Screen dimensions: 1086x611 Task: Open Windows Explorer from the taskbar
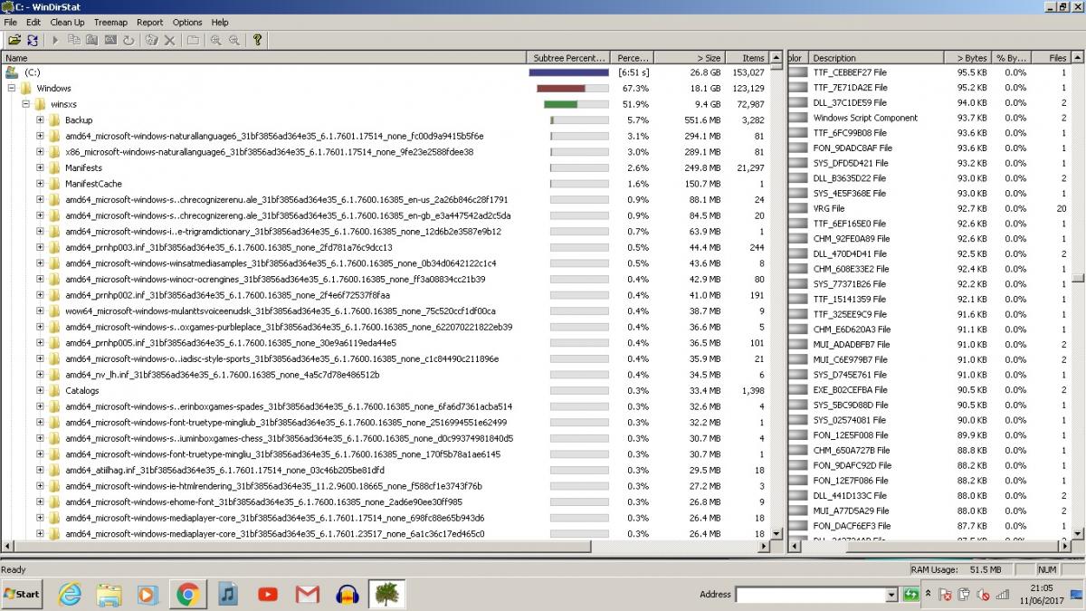(x=110, y=594)
